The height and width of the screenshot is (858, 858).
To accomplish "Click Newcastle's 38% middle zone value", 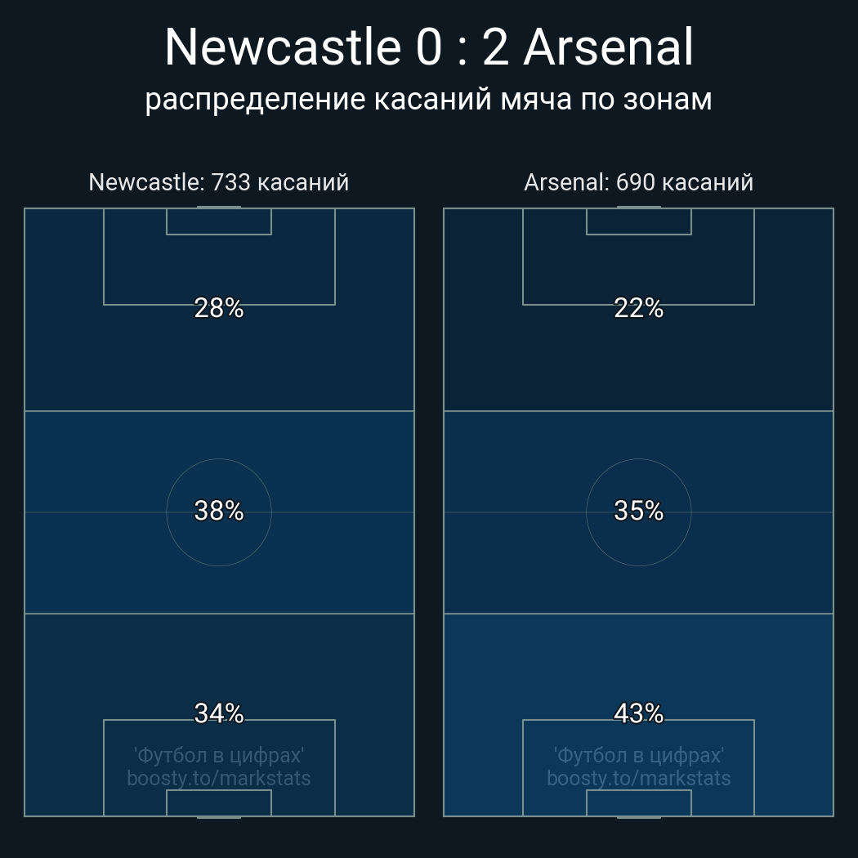I will pyautogui.click(x=219, y=511).
